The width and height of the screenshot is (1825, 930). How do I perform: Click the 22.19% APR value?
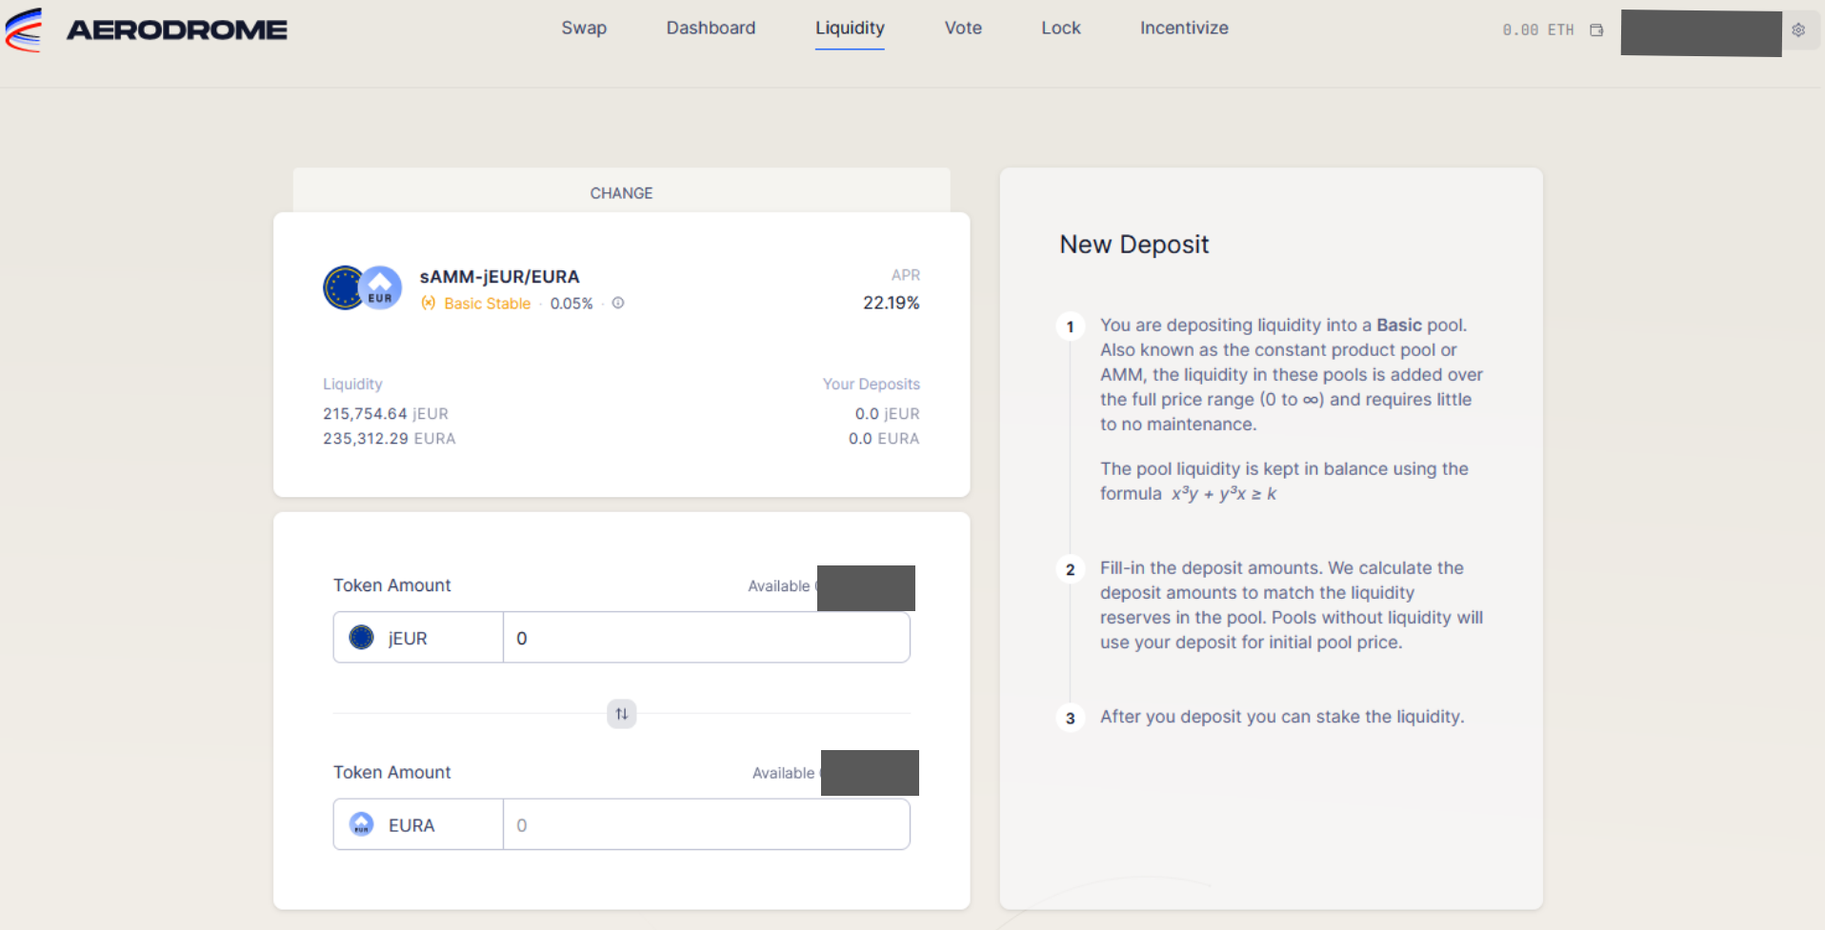click(892, 303)
